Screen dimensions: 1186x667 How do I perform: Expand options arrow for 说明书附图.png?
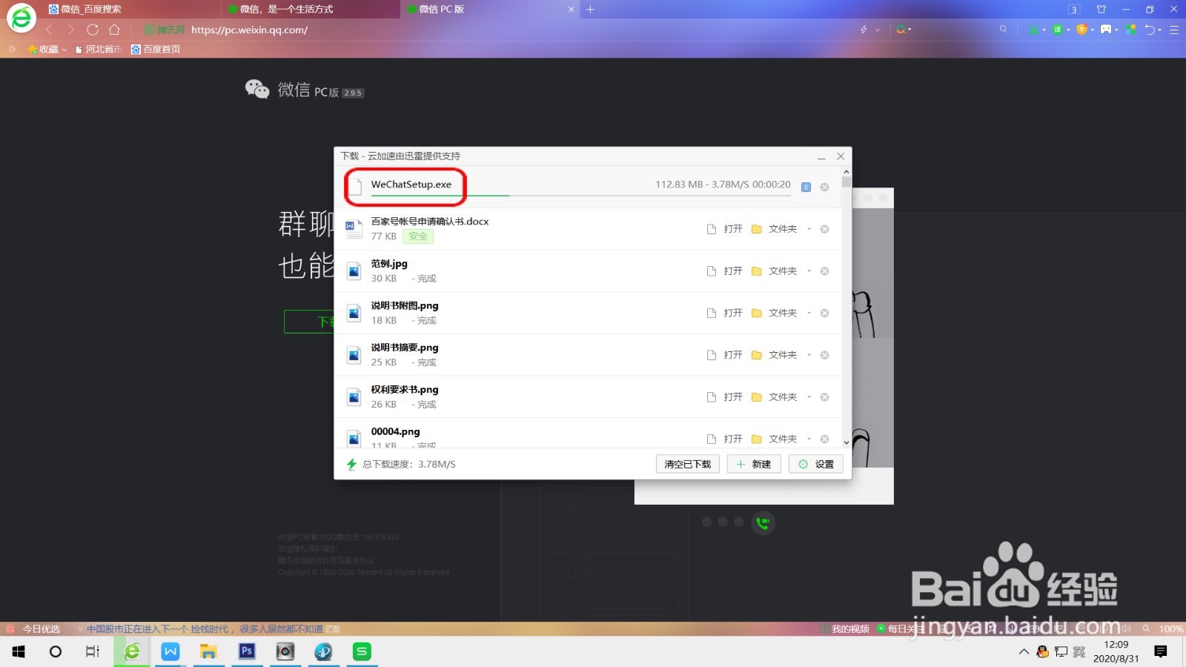tap(809, 313)
